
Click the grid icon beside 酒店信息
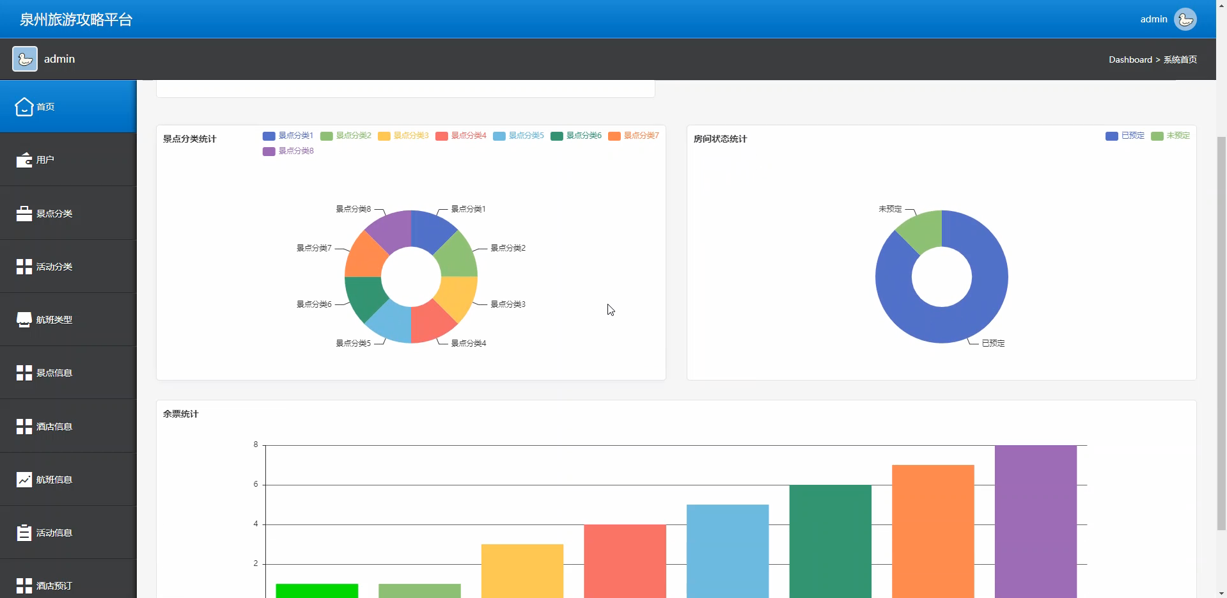(x=24, y=427)
